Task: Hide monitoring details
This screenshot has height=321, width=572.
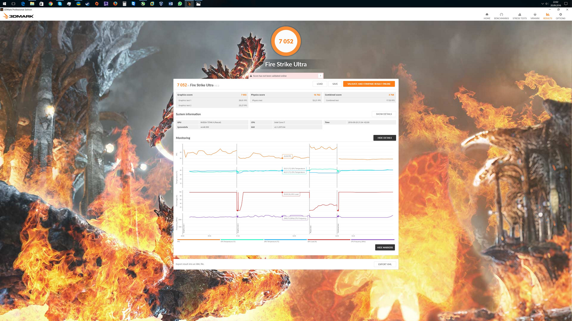Action: click(384, 138)
